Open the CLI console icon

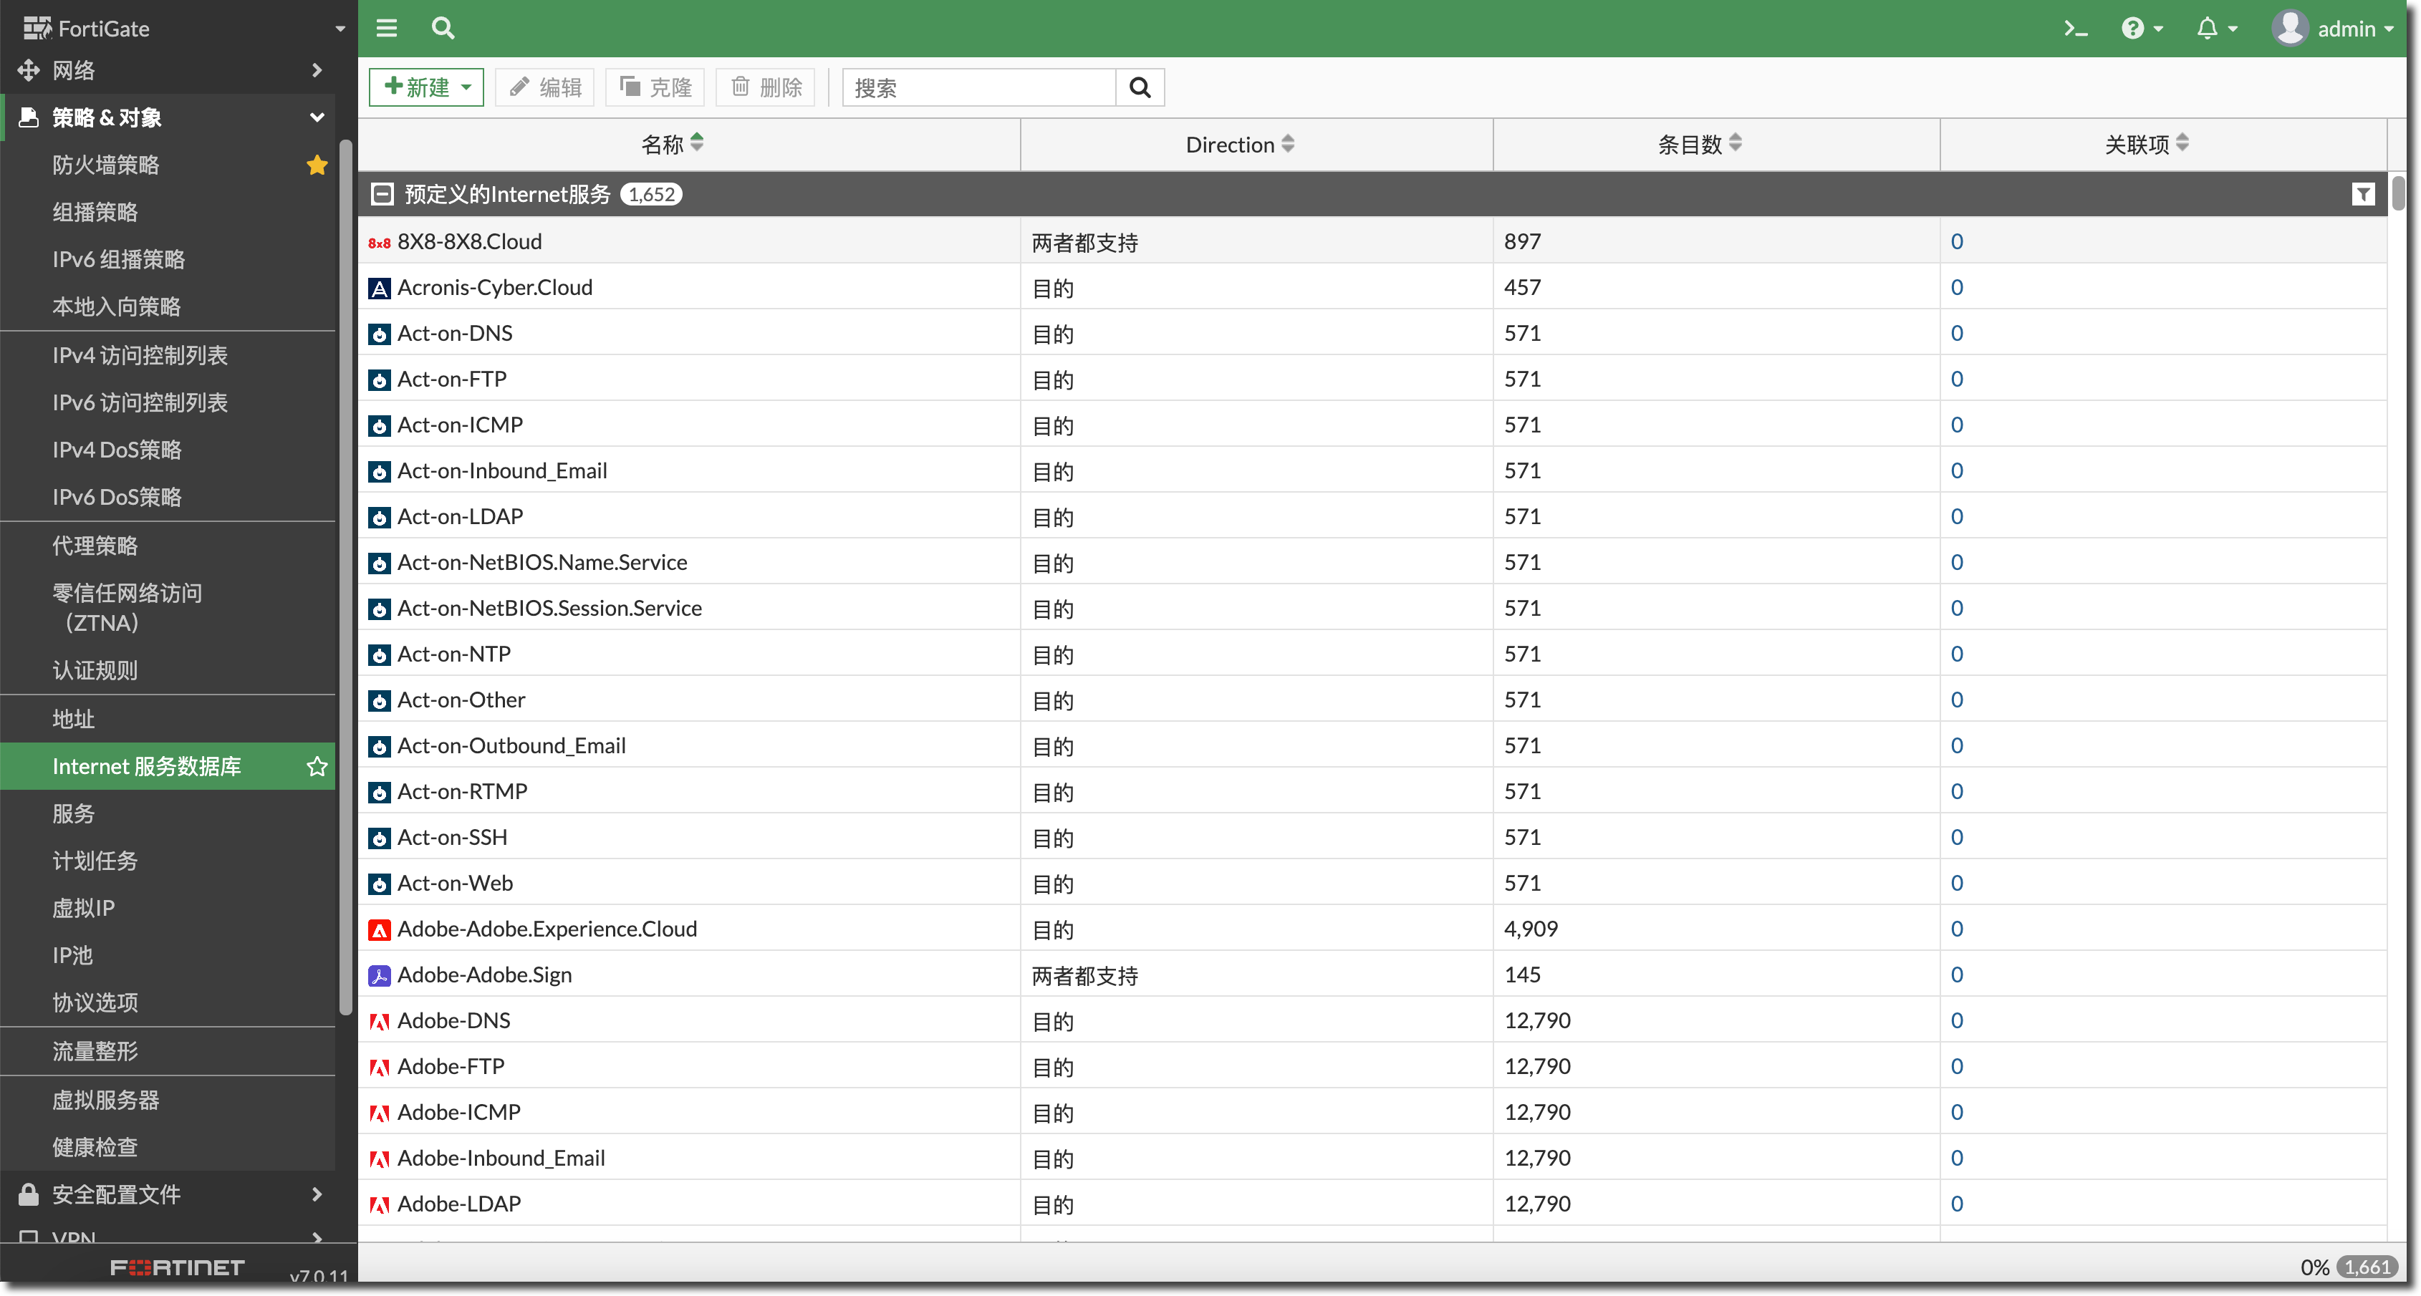(2075, 28)
